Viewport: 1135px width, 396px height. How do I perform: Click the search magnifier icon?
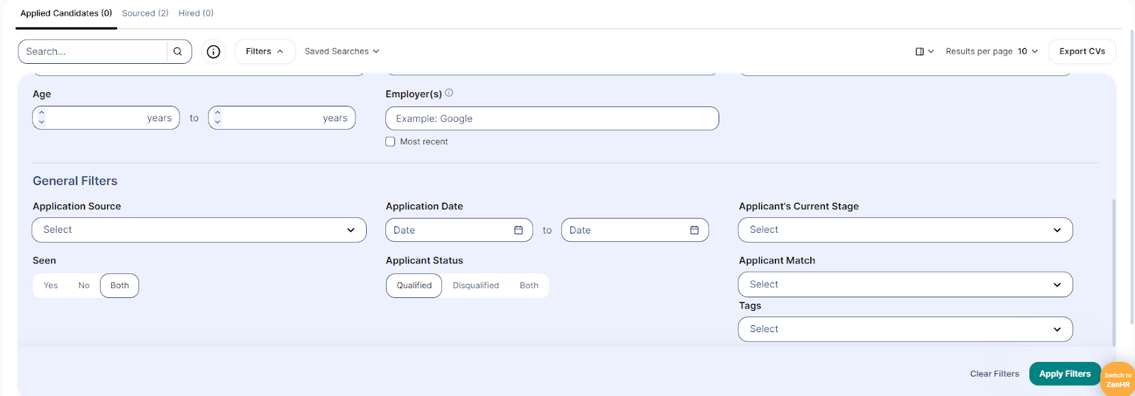[178, 51]
